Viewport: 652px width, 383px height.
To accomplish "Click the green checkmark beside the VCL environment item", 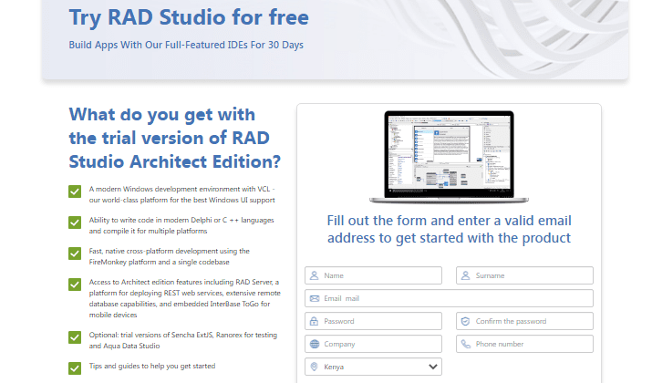I will 75,191.
